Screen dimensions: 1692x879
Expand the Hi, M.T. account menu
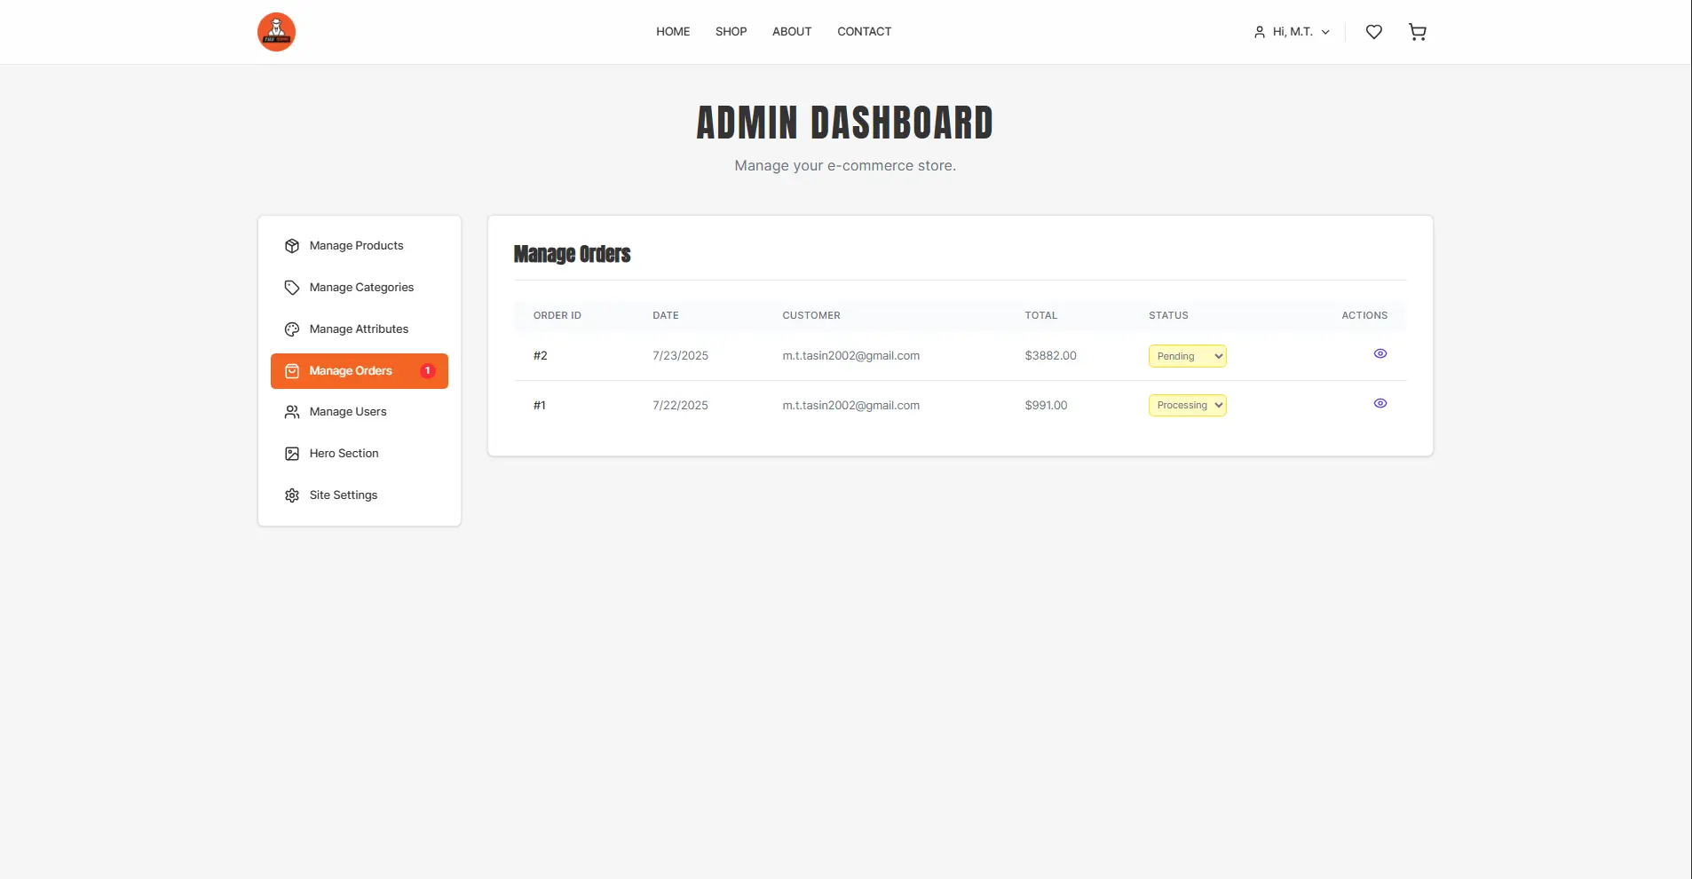pyautogui.click(x=1292, y=32)
